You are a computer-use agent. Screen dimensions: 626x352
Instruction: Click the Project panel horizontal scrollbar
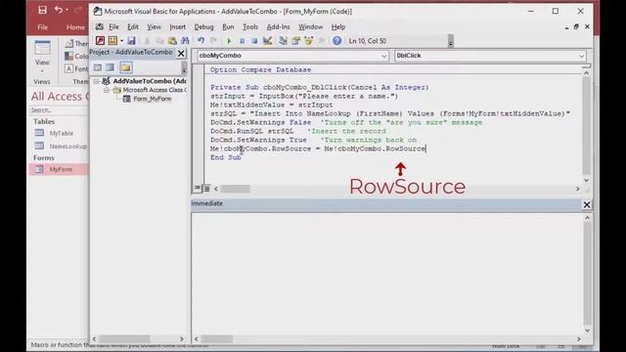[138, 339]
